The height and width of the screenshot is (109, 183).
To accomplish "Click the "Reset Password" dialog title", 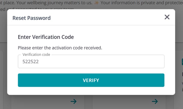I will click(31, 18).
